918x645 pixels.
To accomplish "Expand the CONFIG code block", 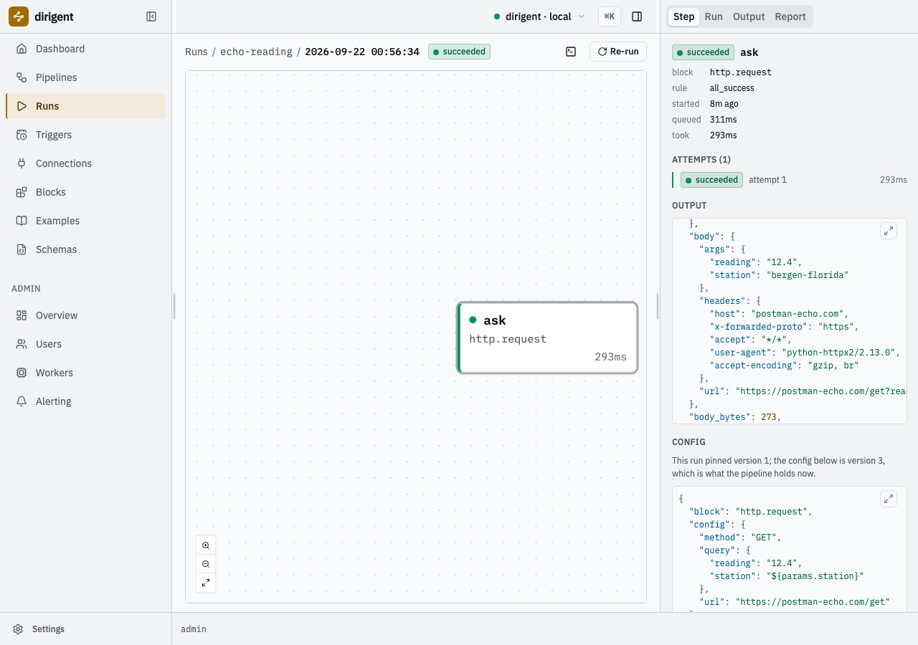I will [889, 499].
